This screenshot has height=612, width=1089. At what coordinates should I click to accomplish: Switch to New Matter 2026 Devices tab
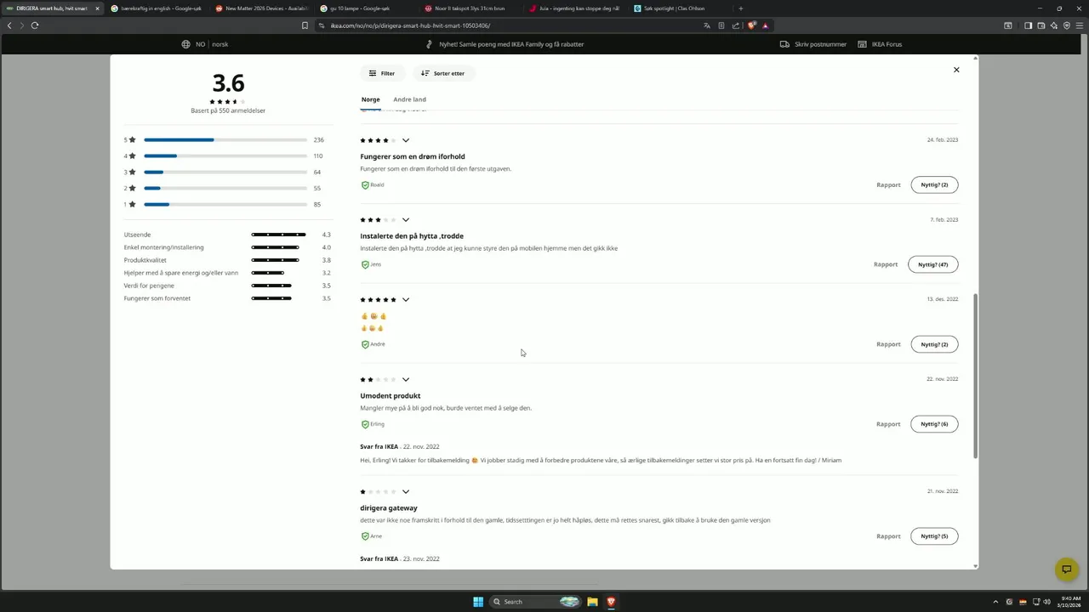pyautogui.click(x=261, y=8)
